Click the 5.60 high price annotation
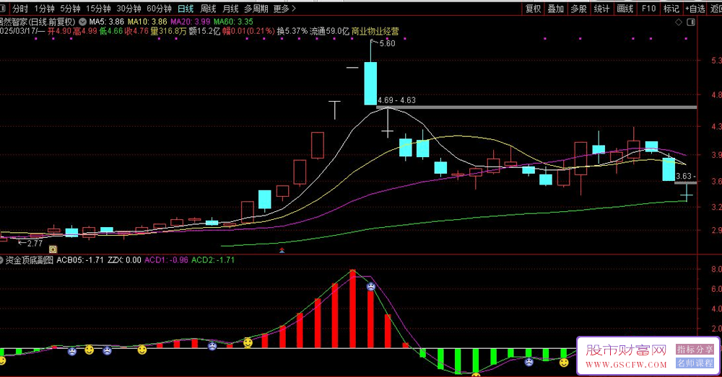 (x=386, y=43)
